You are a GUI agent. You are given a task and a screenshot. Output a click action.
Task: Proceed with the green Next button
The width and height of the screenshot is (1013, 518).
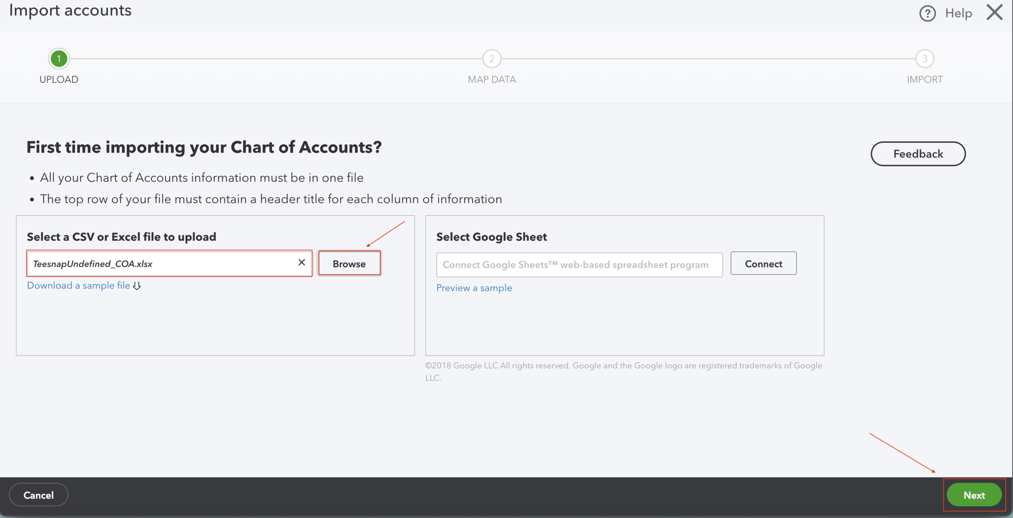coord(974,495)
